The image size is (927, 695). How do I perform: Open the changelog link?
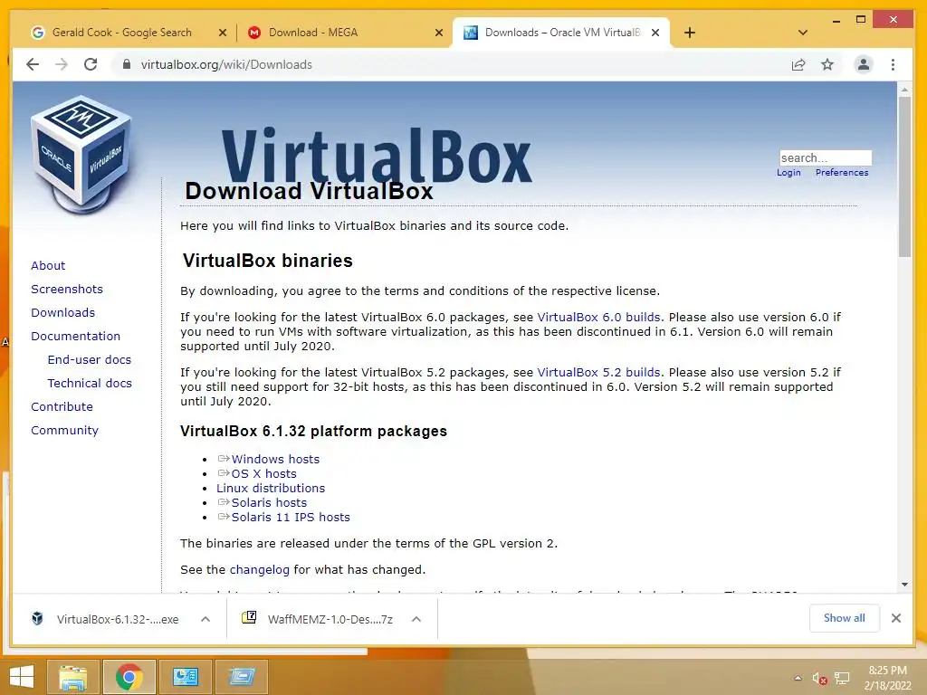pos(260,570)
